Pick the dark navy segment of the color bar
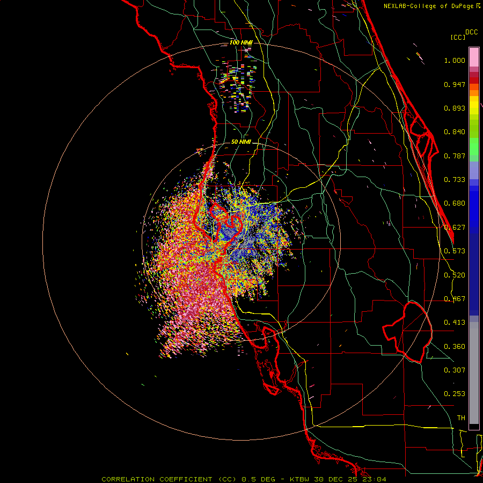The image size is (483, 483). (x=474, y=274)
